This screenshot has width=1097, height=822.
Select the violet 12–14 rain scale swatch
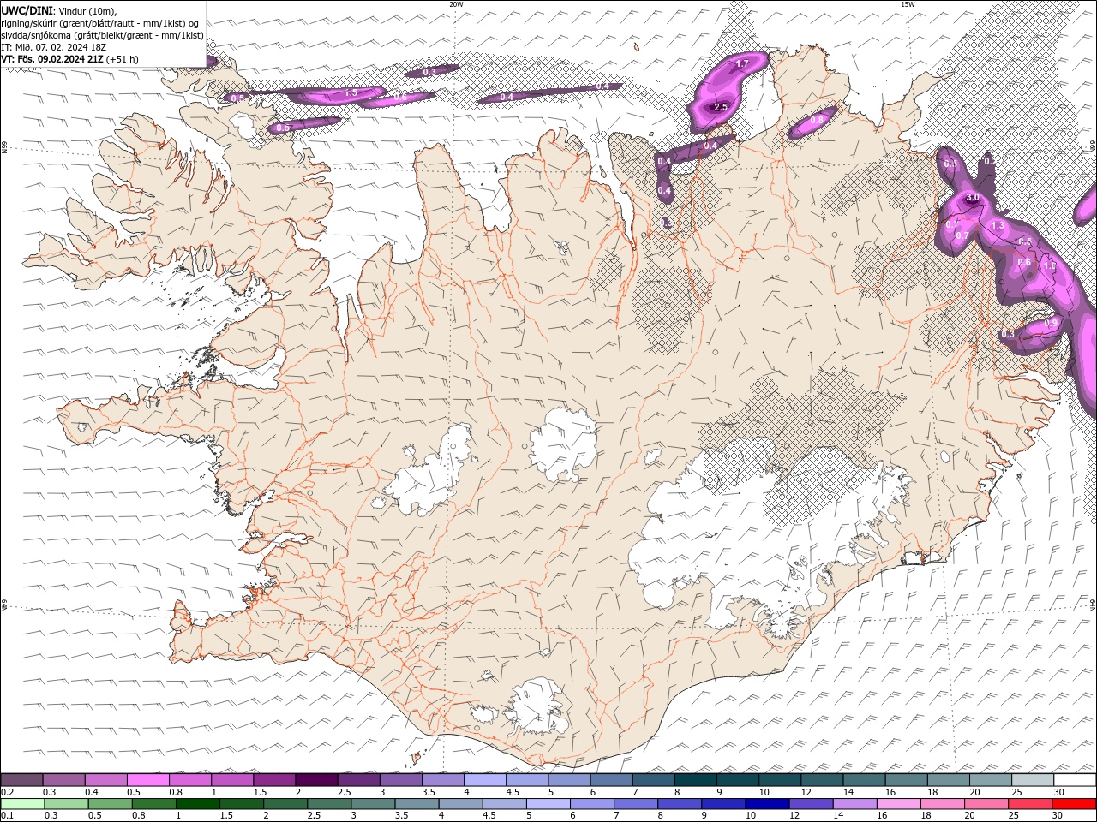[812, 804]
